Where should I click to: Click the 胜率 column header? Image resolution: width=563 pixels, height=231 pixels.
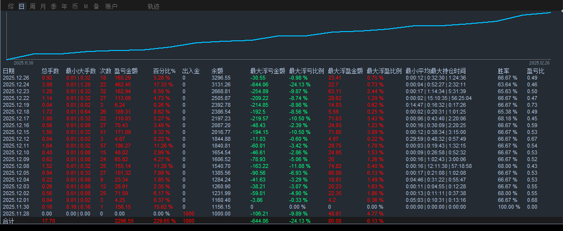[503, 71]
